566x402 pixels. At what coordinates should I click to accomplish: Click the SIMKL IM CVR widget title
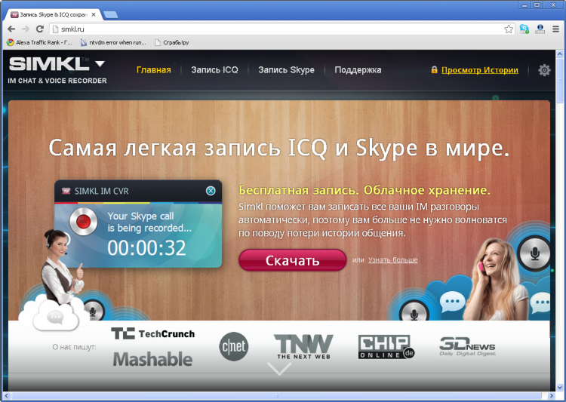coord(101,191)
